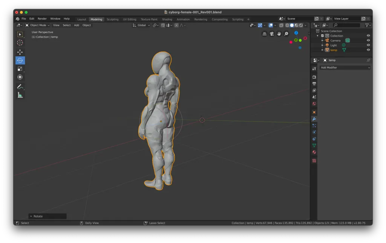Open the World properties tab
Image resolution: width=386 pixels, height=243 pixels.
(x=314, y=104)
